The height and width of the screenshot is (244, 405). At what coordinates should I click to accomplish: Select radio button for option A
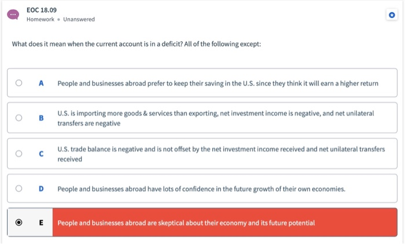click(x=19, y=83)
